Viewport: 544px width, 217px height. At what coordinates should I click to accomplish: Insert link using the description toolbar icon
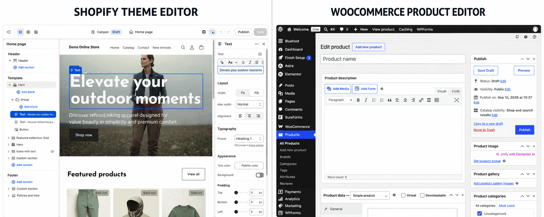click(x=421, y=100)
